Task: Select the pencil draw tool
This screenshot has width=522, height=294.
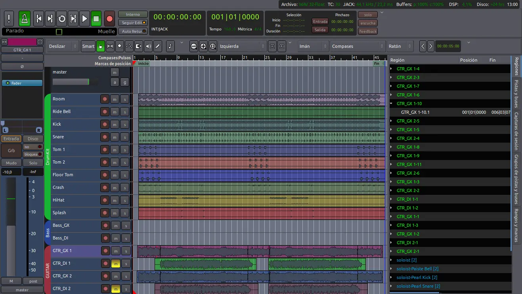Action: [158, 46]
